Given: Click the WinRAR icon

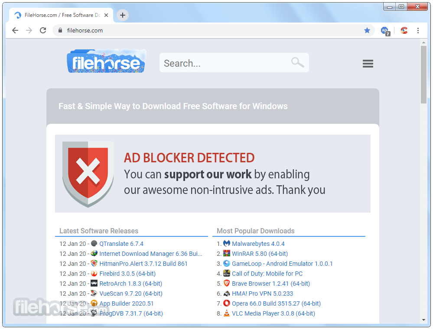Looking at the screenshot, I should (x=227, y=253).
